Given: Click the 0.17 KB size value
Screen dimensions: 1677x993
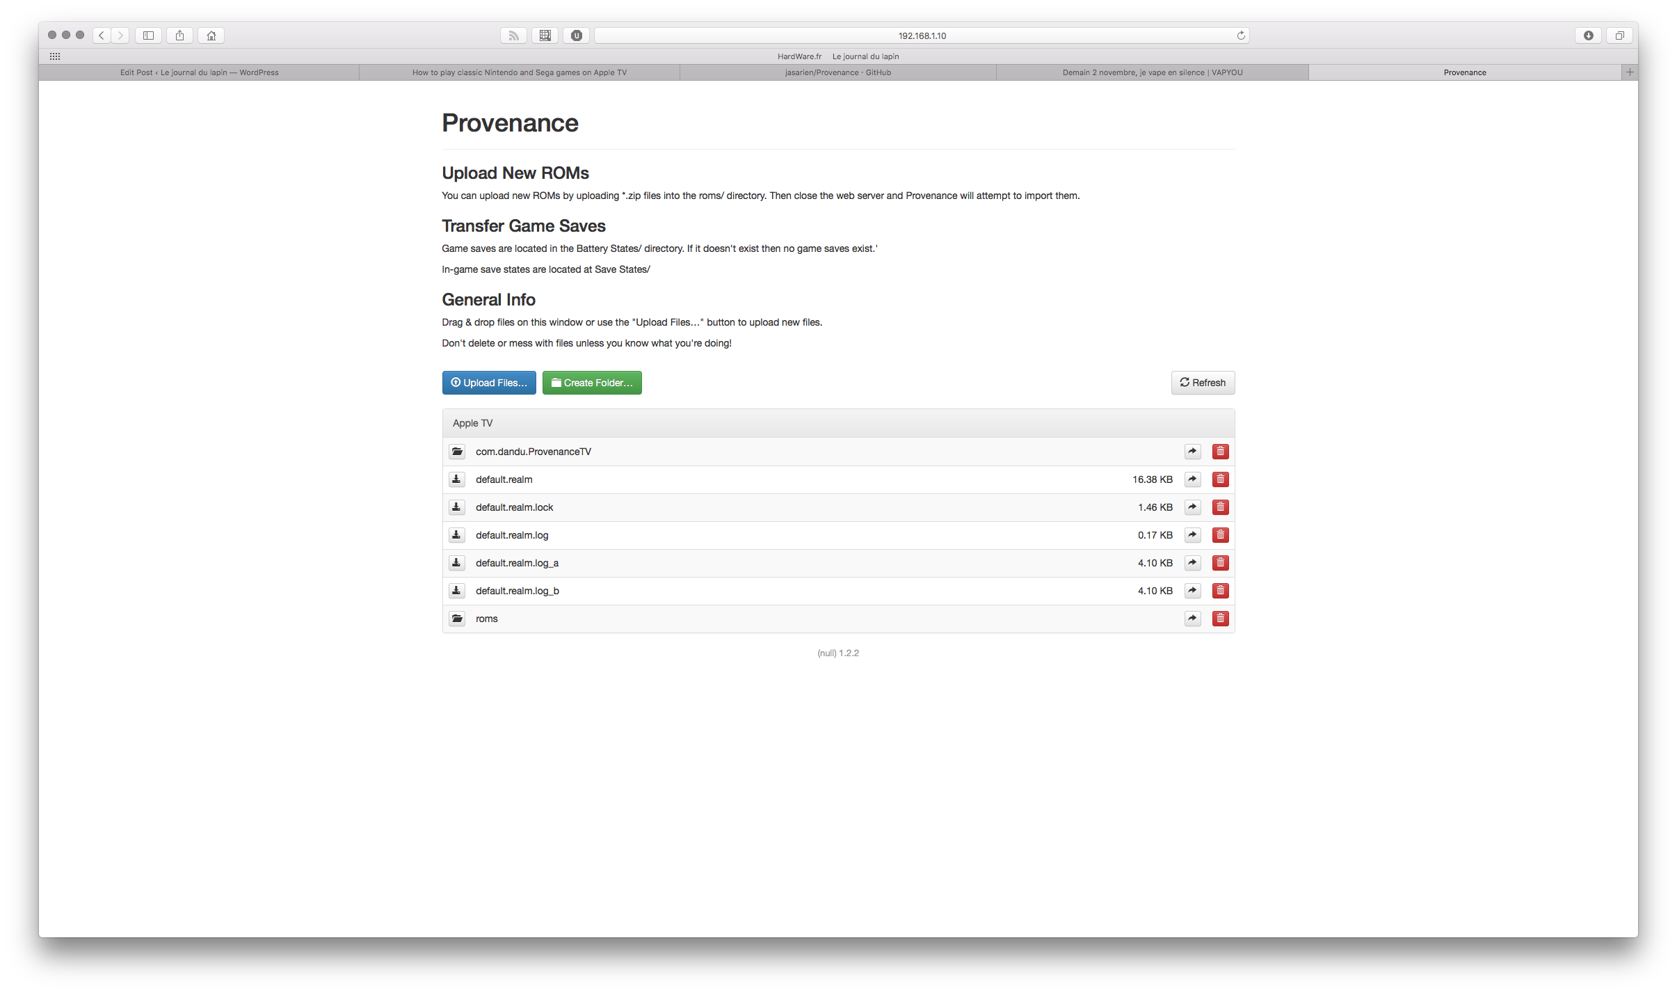Looking at the screenshot, I should (1155, 535).
